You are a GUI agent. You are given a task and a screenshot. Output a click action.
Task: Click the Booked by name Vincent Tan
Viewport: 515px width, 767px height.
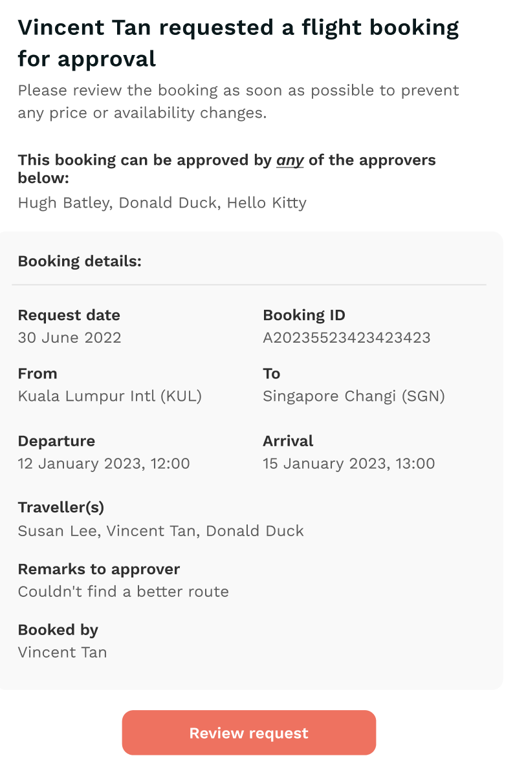(x=62, y=652)
